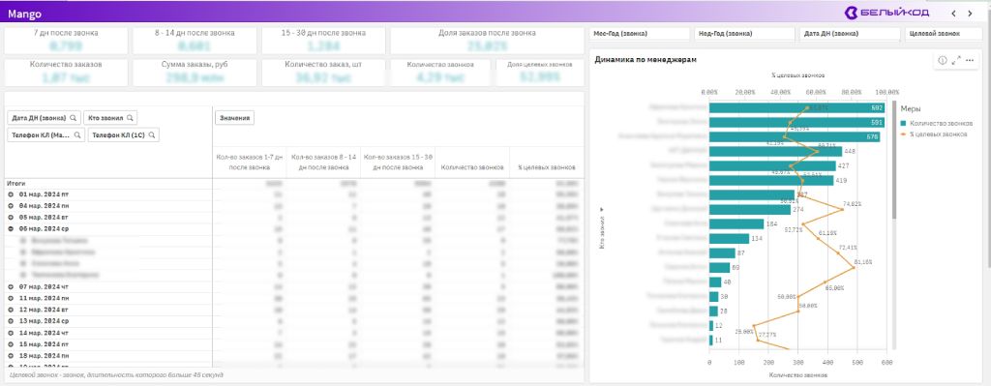
Task: Collapse the 06 мар. 2024 ср row
Action: tap(10, 228)
